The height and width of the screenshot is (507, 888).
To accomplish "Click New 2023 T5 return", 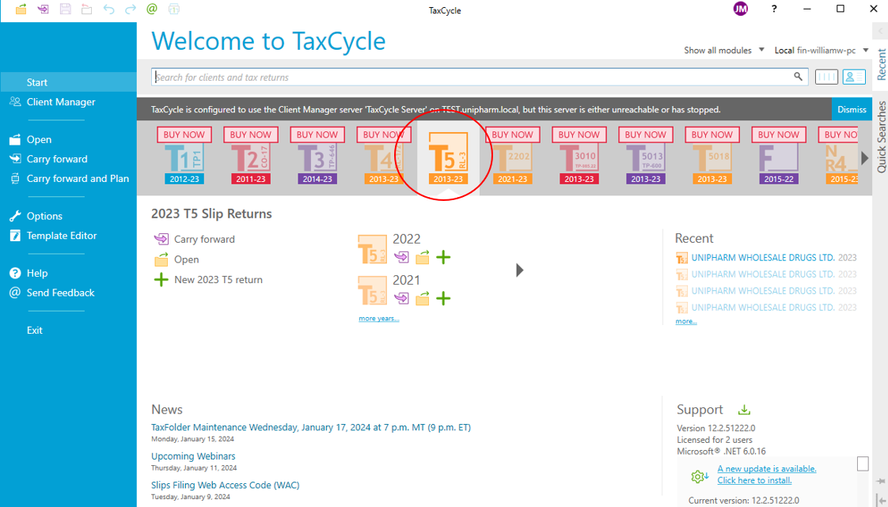I will (x=208, y=279).
